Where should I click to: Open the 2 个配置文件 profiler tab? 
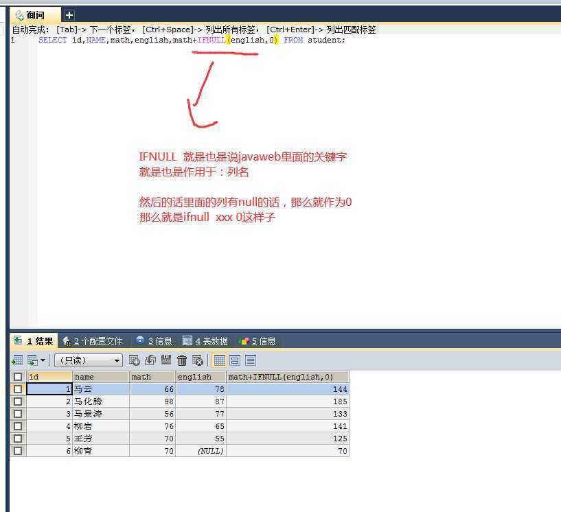pos(93,341)
